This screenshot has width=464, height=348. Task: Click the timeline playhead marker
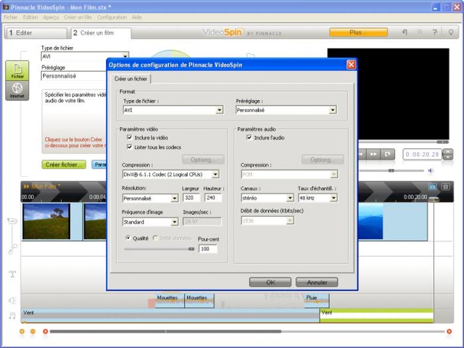(434, 199)
